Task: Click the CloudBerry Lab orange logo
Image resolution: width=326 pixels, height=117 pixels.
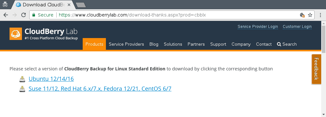Action: coord(16,34)
